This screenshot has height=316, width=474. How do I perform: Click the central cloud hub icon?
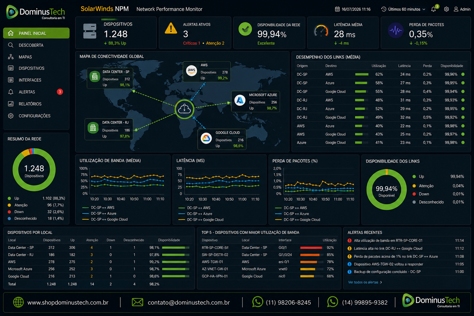pyautogui.click(x=185, y=109)
